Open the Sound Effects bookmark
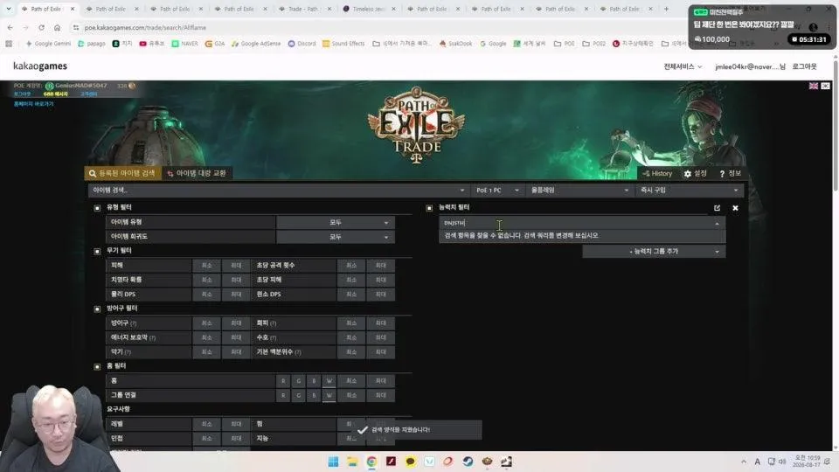 coord(343,44)
